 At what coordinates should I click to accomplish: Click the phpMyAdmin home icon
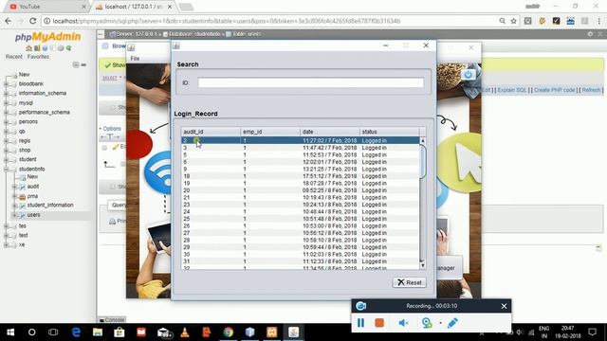click(x=28, y=48)
